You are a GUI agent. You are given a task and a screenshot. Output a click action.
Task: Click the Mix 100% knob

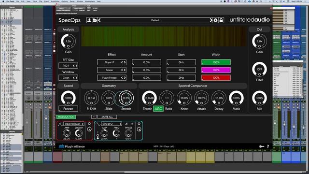259,98
